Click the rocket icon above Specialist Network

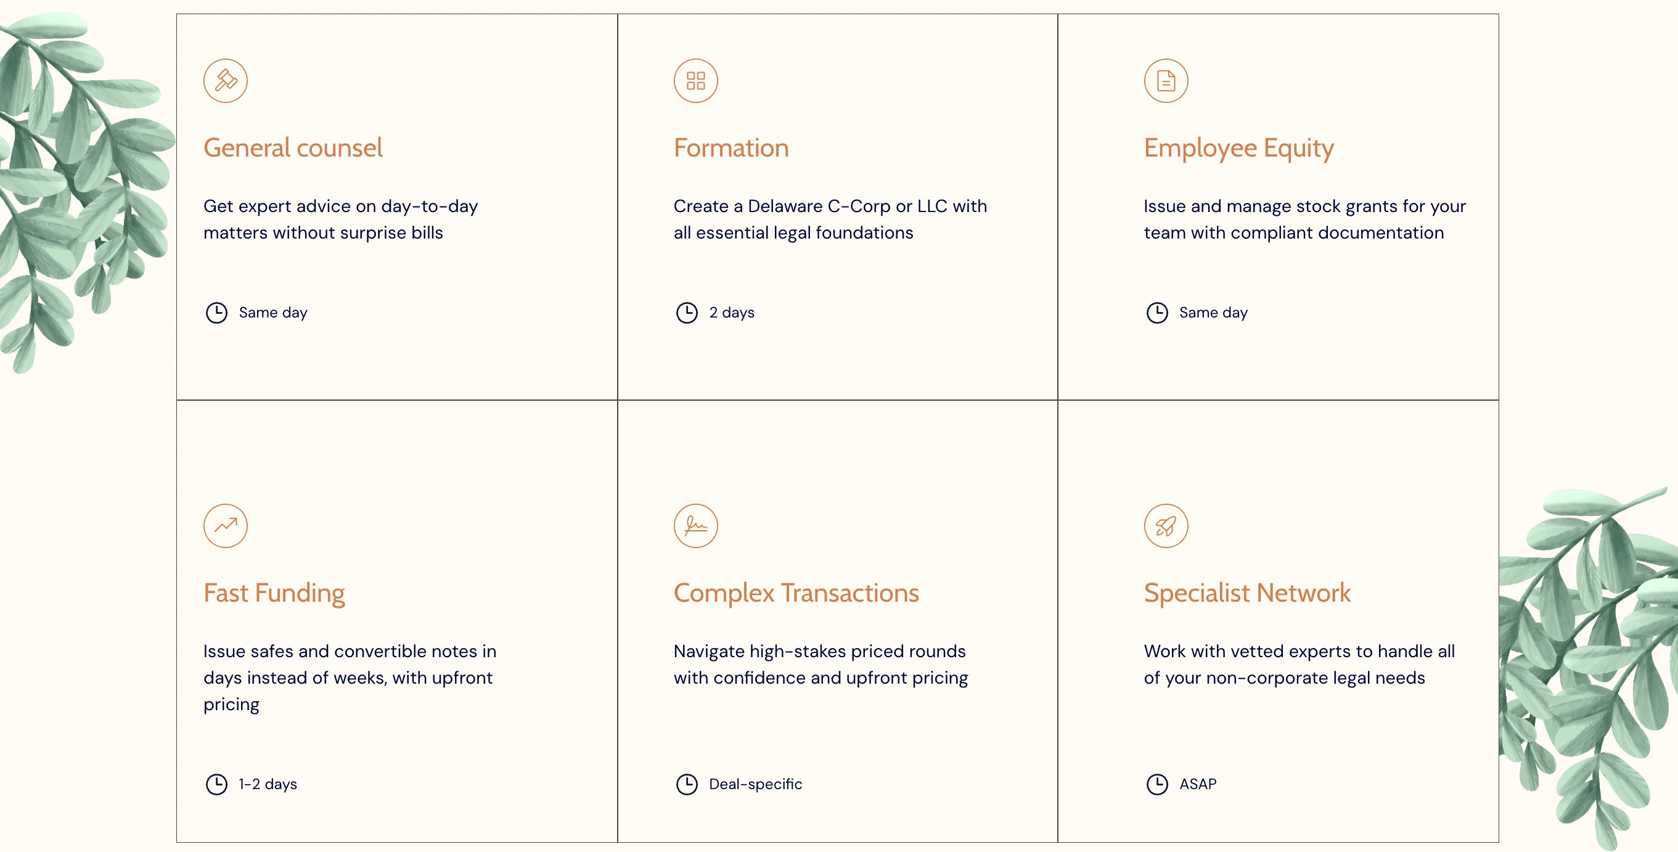1166,526
